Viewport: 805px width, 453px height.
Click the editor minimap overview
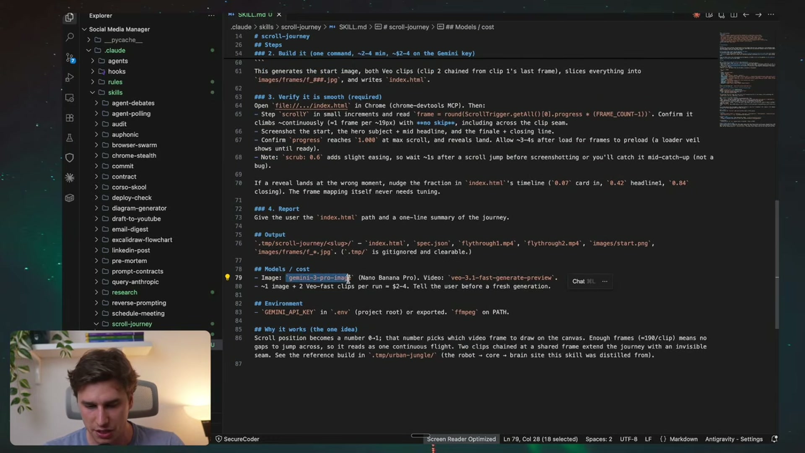747,80
